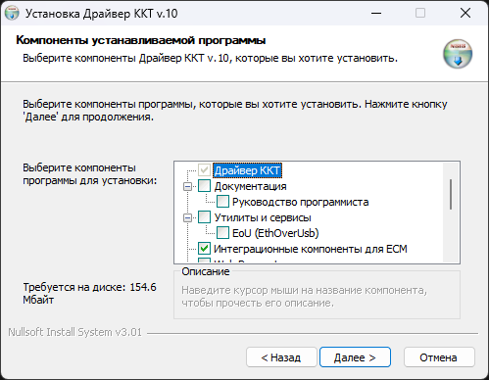Select the EoU (EthOverUsb) item label
The height and width of the screenshot is (380, 489).
275,233
